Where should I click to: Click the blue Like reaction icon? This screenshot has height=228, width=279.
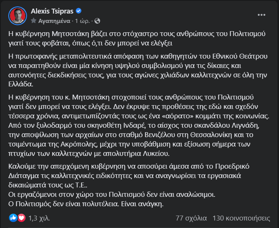tap(12, 217)
